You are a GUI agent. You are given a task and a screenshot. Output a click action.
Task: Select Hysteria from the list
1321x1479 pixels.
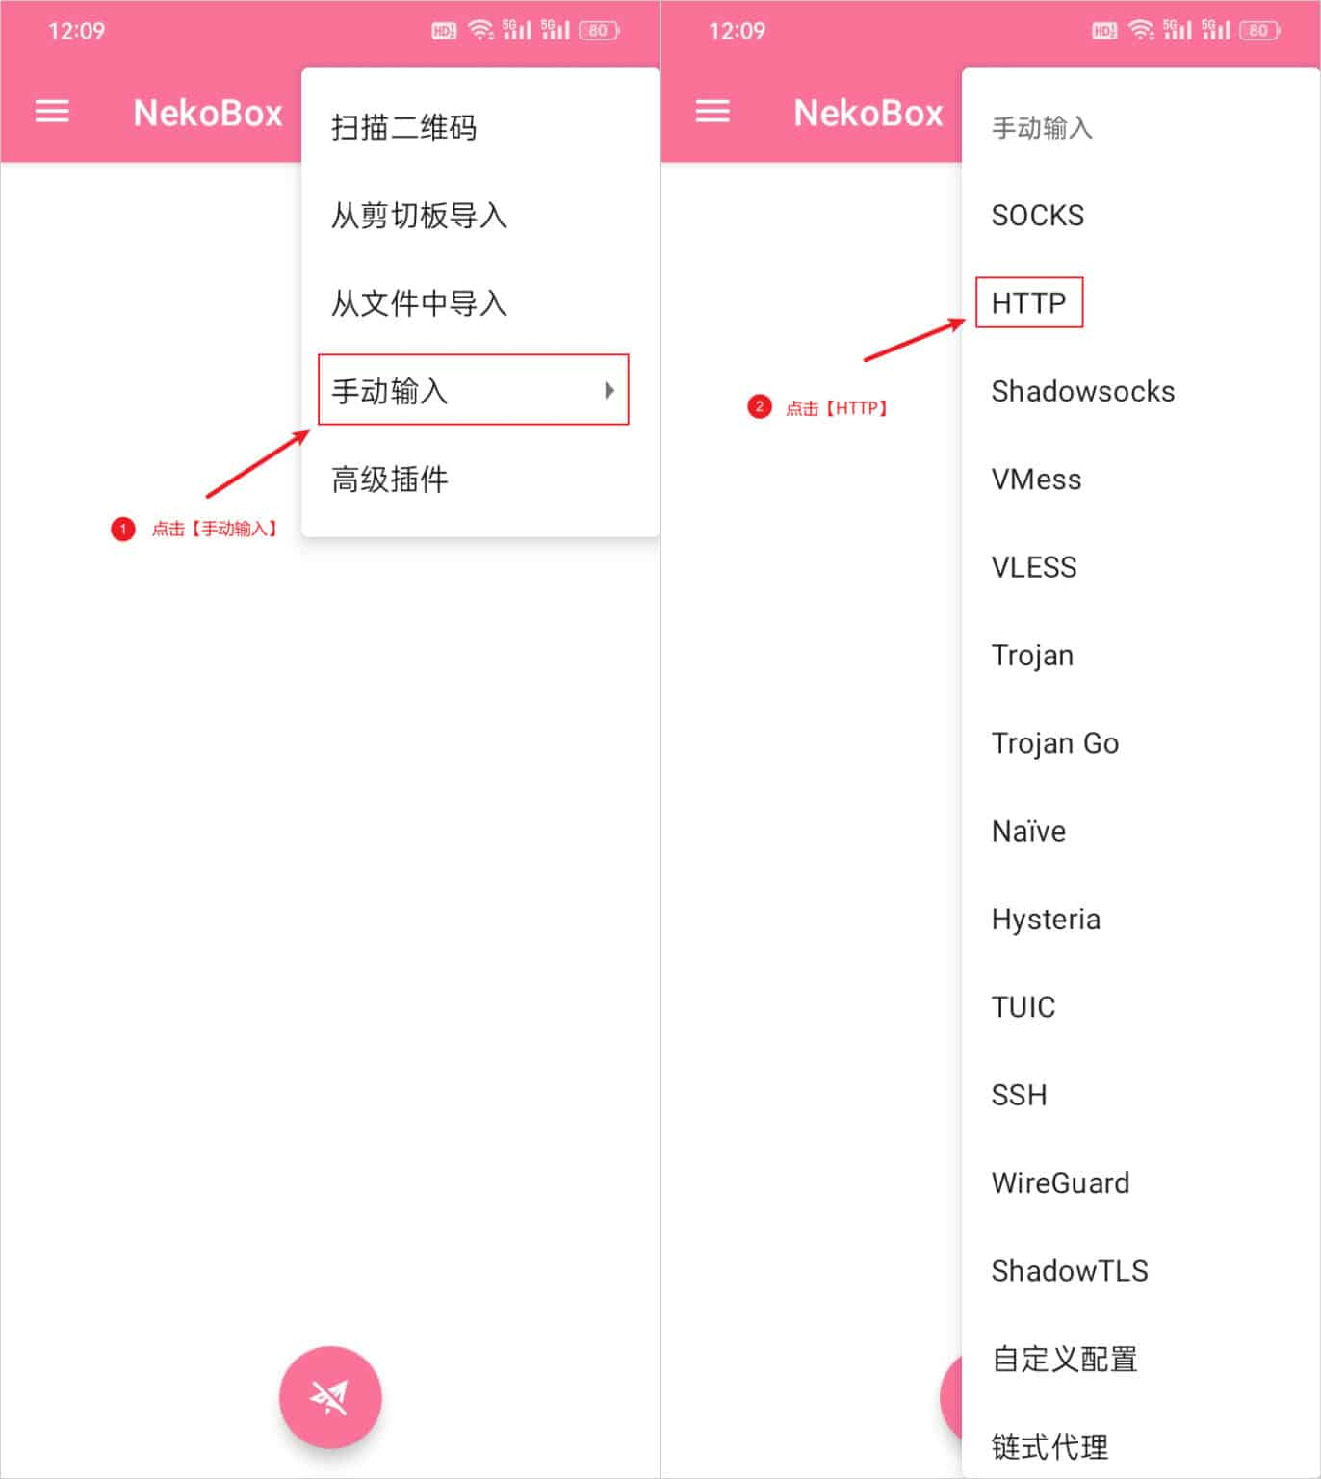click(1046, 920)
